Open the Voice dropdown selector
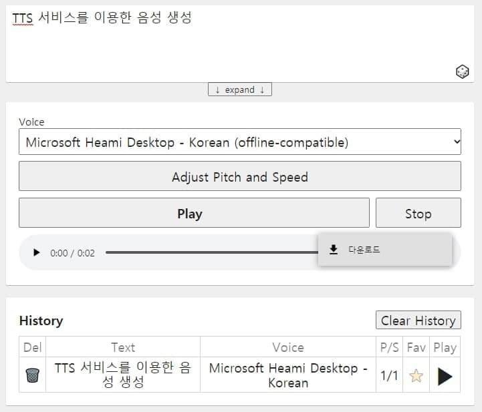The height and width of the screenshot is (412, 482). [240, 142]
